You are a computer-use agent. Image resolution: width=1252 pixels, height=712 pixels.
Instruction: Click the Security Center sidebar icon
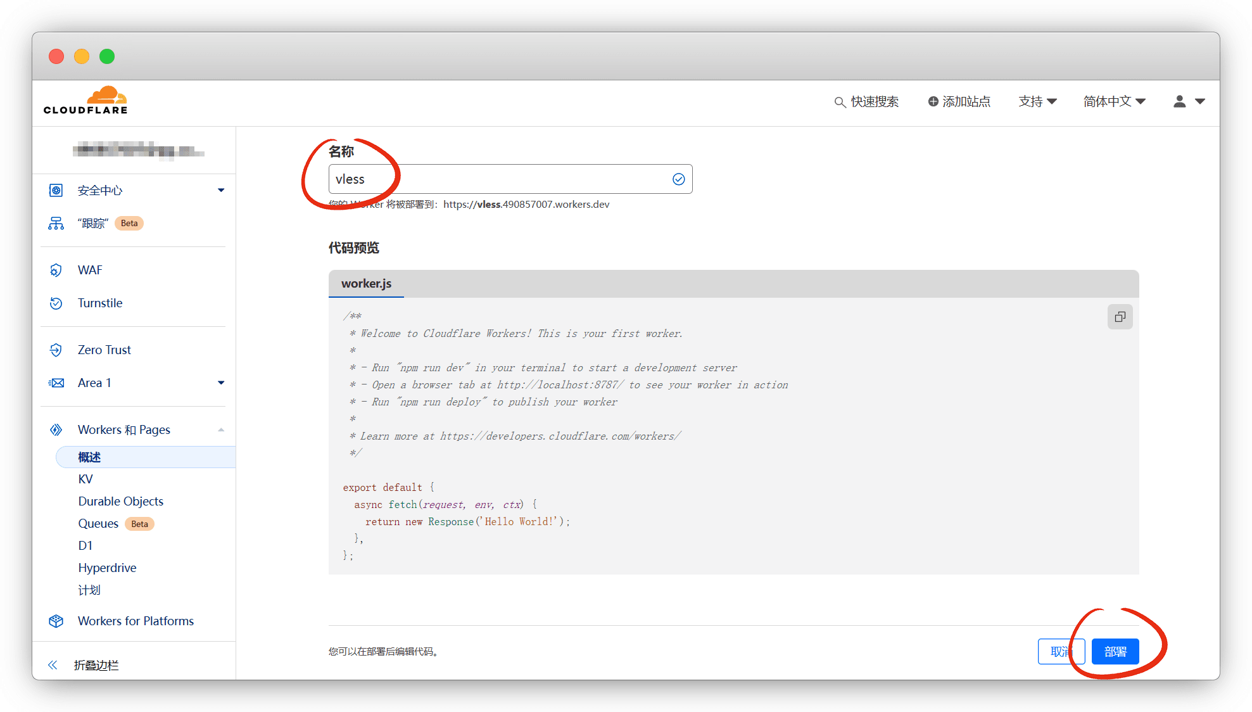(56, 191)
